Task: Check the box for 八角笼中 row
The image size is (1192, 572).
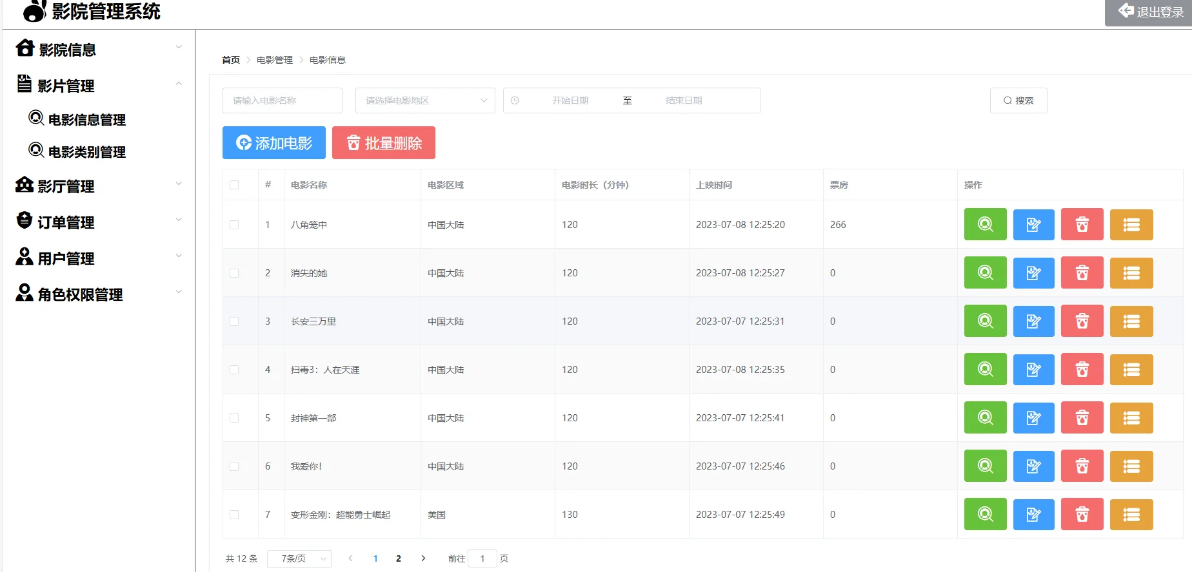Action: (234, 225)
